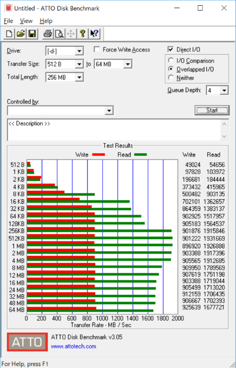236x368 pixels.
Task: Click the 64 MB row label in chart
Action: (17, 310)
